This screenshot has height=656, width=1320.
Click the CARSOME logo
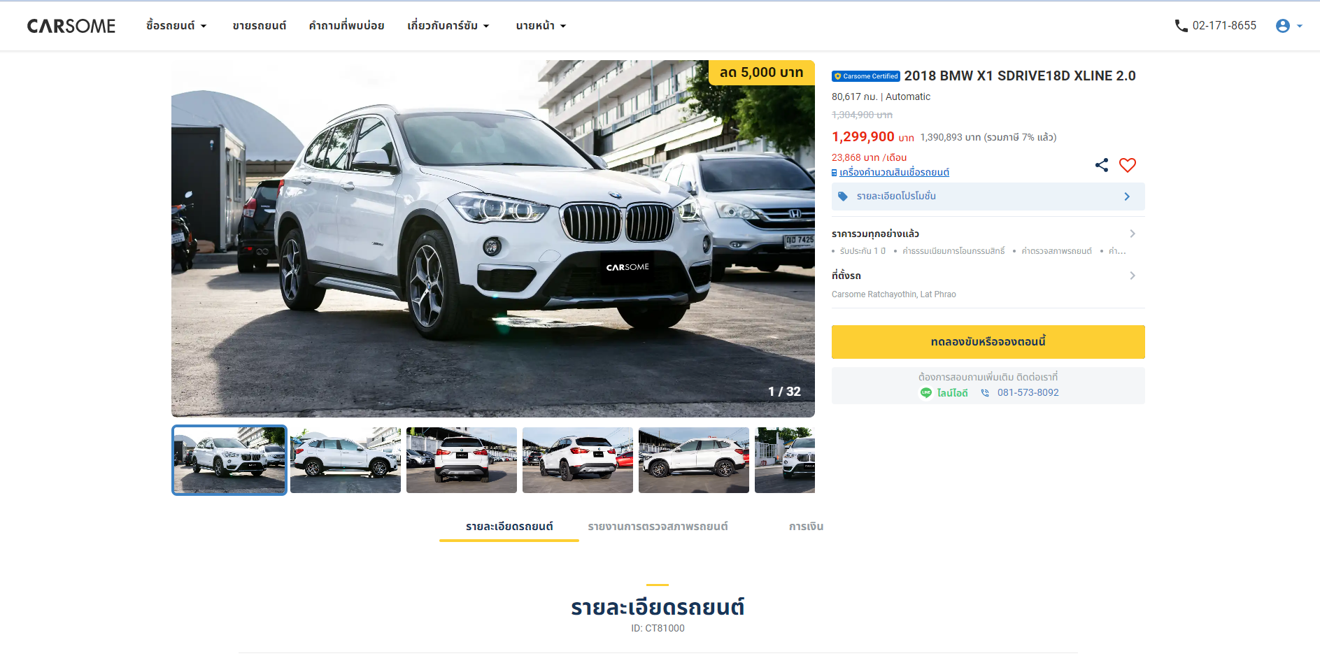71,26
